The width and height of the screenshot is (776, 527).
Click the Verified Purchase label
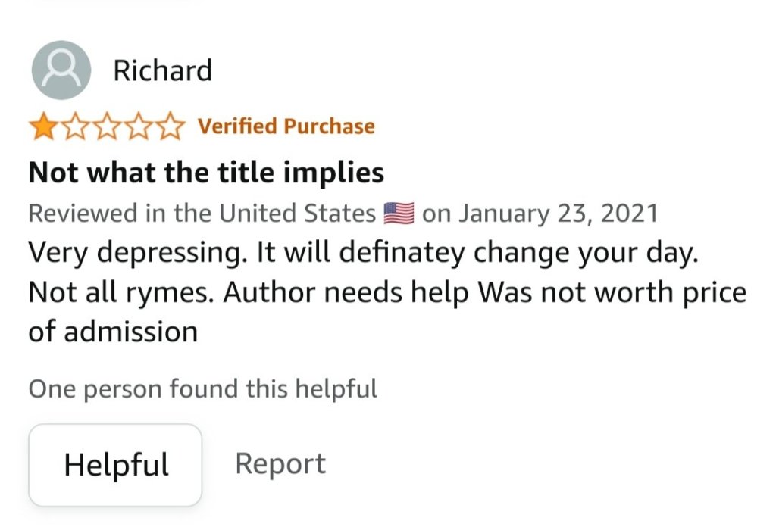286,126
